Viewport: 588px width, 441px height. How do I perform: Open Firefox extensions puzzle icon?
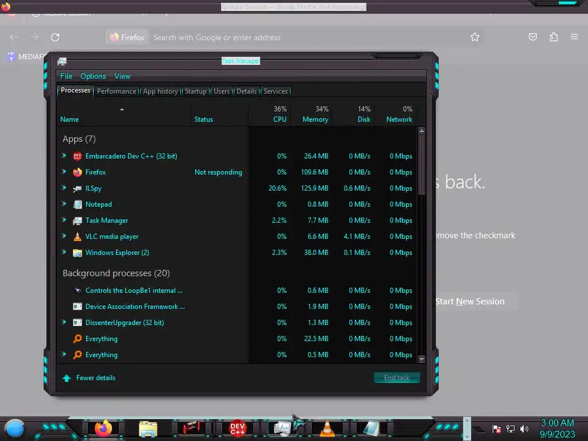point(554,37)
